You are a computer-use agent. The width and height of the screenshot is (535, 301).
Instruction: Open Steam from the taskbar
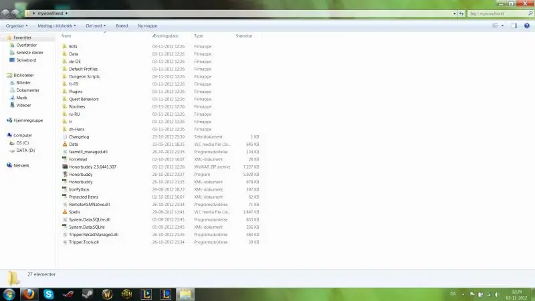pos(88,294)
